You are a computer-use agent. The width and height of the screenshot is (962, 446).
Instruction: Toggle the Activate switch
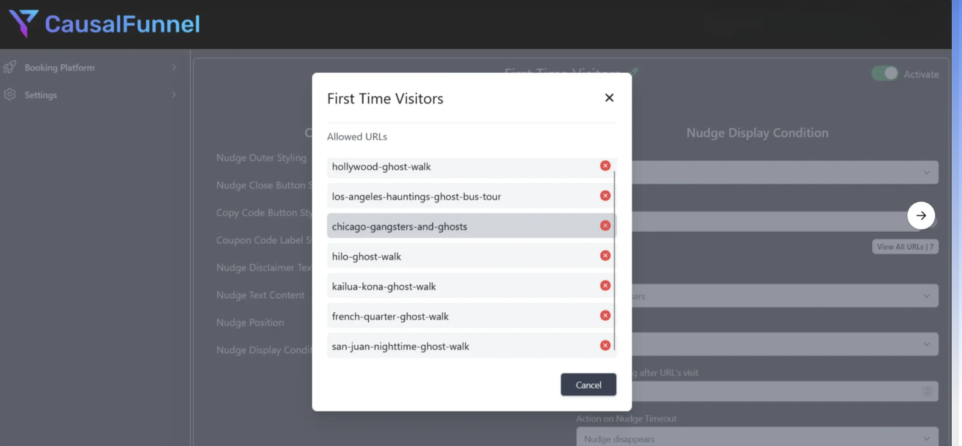click(885, 73)
